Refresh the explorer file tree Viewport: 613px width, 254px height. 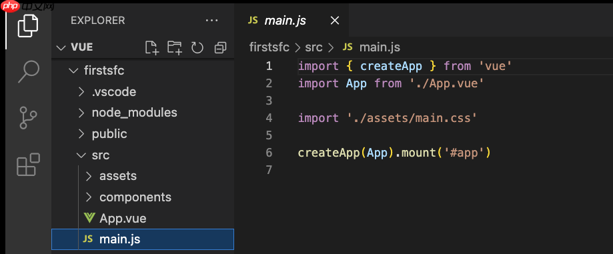click(x=197, y=48)
